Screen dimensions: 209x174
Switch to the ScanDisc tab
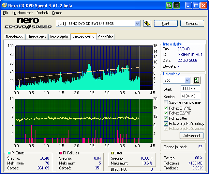click(x=106, y=37)
